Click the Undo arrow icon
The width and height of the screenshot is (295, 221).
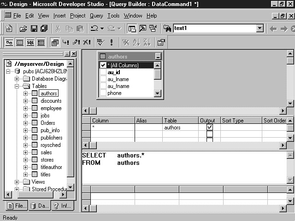(94, 29)
